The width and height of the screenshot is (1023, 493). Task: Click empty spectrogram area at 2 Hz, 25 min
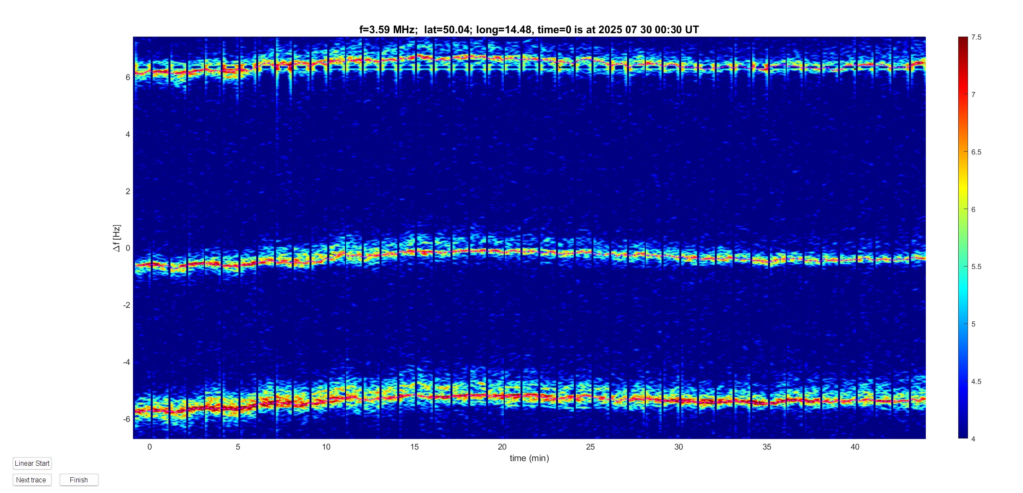(x=590, y=191)
